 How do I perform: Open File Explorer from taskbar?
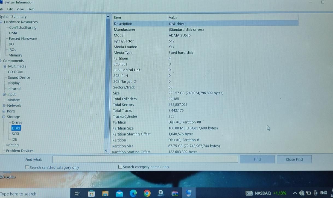[x=105, y=193]
